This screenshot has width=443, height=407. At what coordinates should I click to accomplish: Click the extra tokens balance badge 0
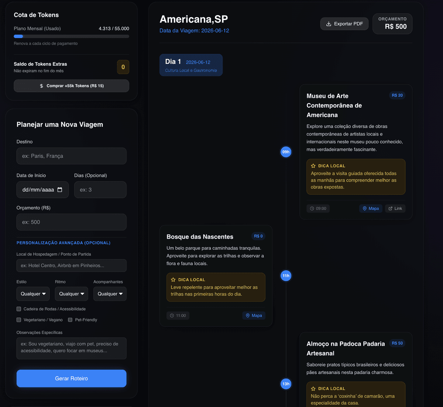[123, 67]
